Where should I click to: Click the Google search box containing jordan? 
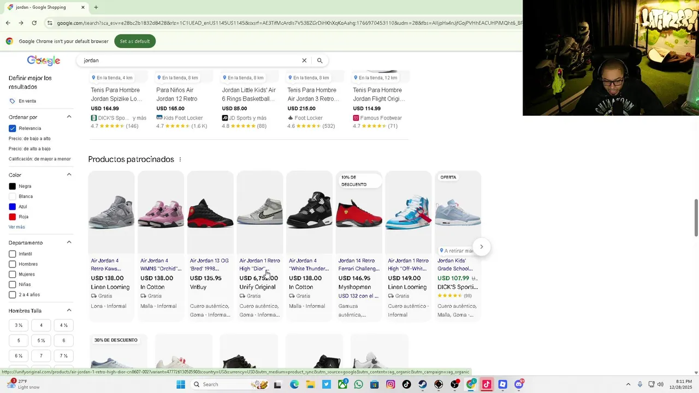click(x=188, y=61)
